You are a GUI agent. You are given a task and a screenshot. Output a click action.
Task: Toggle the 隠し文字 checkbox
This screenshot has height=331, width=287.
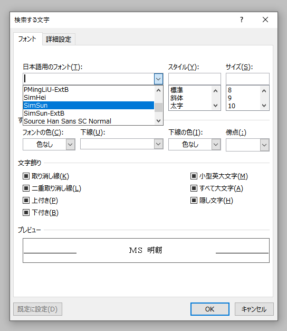(194, 200)
